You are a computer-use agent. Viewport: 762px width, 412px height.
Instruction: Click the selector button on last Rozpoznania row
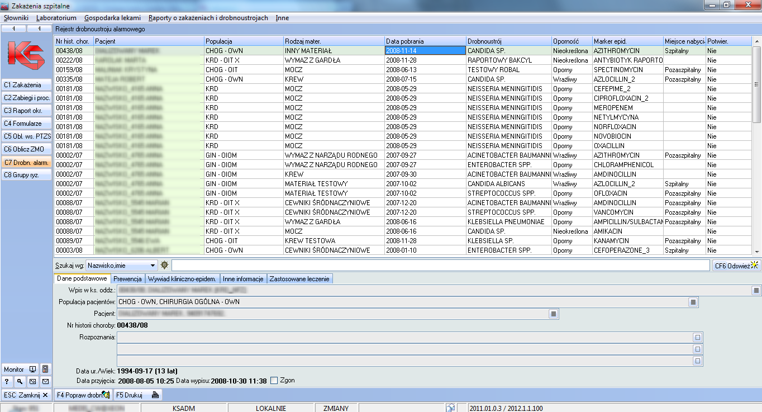697,361
